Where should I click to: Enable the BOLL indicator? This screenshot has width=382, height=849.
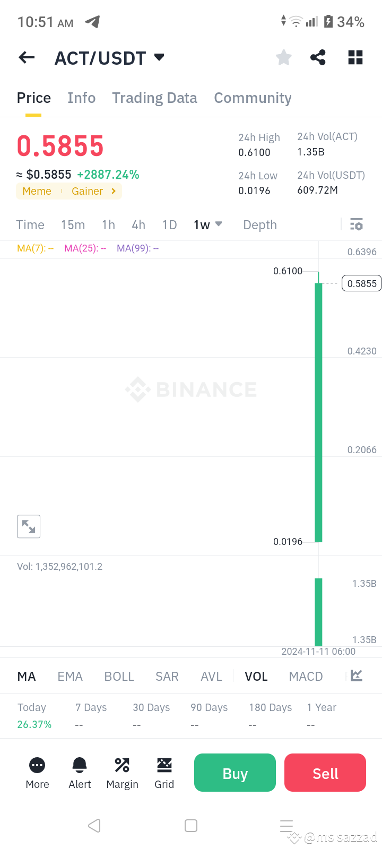[119, 677]
